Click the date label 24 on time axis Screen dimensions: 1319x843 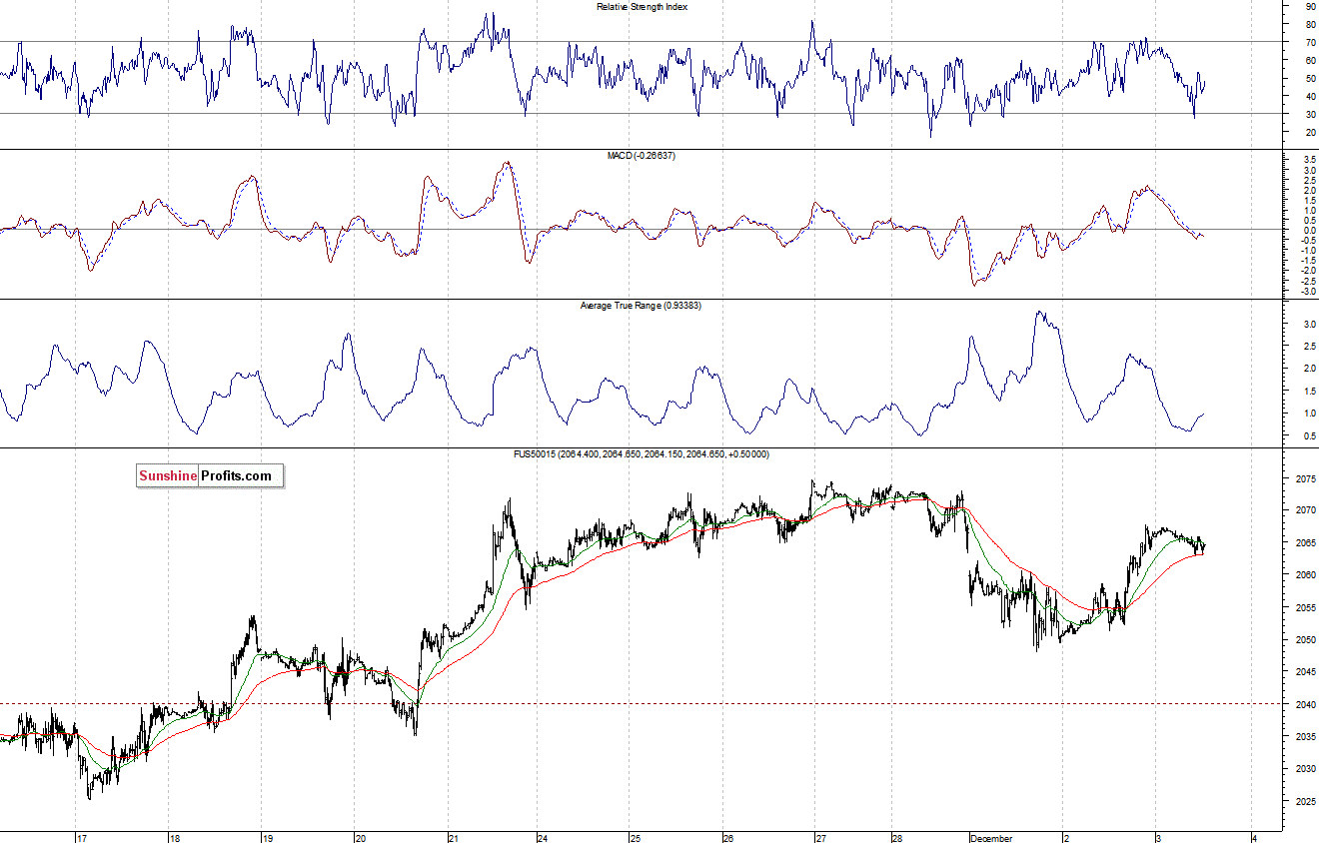coord(543,838)
